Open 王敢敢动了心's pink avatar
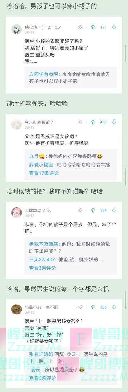128x392 pixels. pyautogui.click(x=16, y=212)
